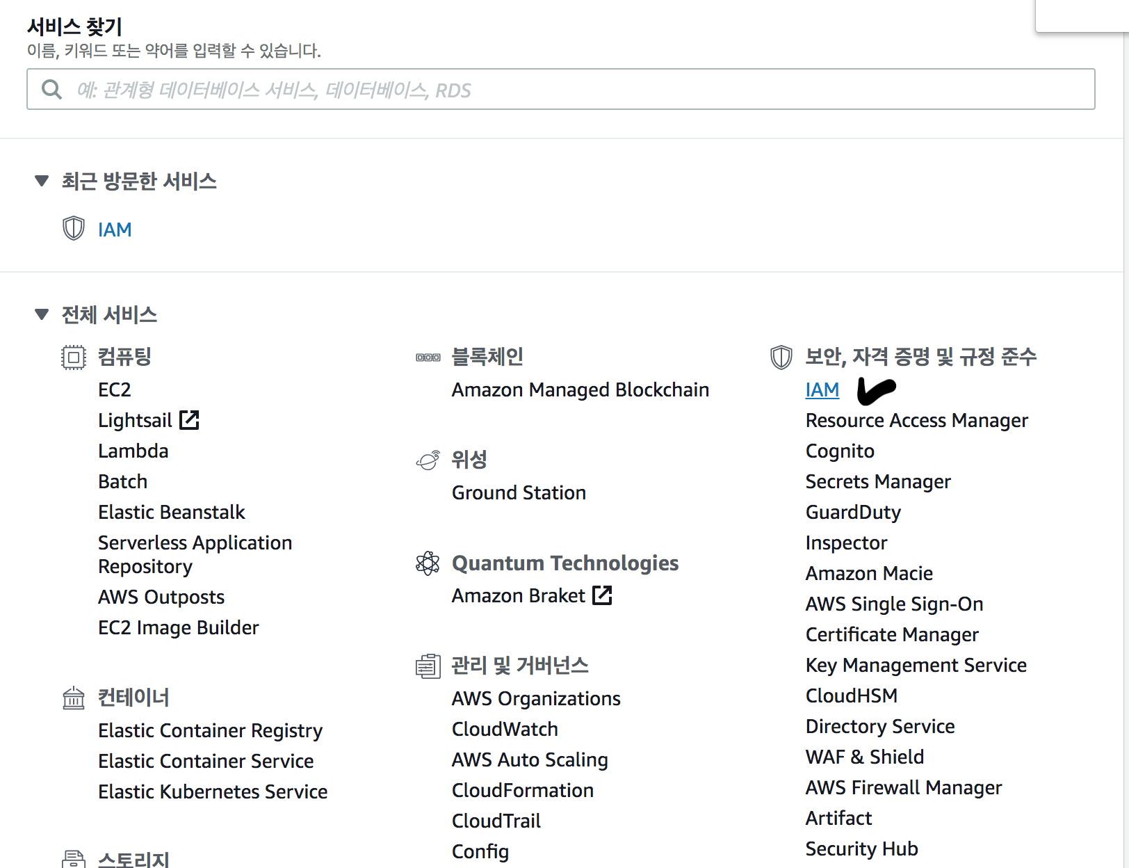The image size is (1129, 868).
Task: Open Elastic Container Registry
Action: pos(211,731)
